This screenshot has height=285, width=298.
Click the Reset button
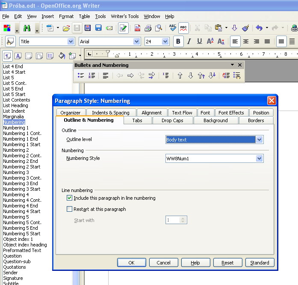[227, 263]
